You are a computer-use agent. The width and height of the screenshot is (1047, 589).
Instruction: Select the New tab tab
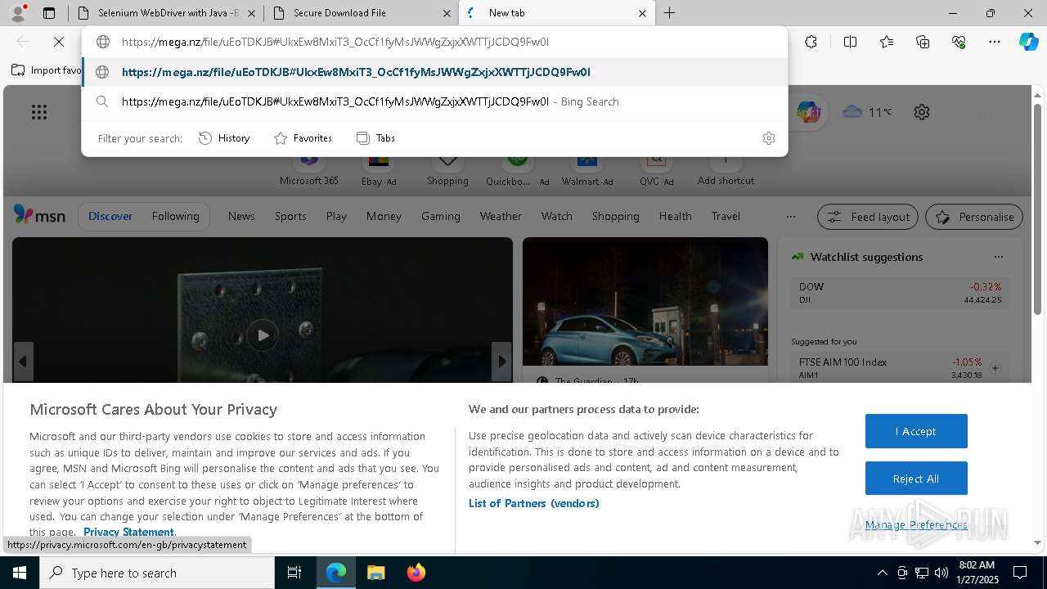pyautogui.click(x=557, y=13)
